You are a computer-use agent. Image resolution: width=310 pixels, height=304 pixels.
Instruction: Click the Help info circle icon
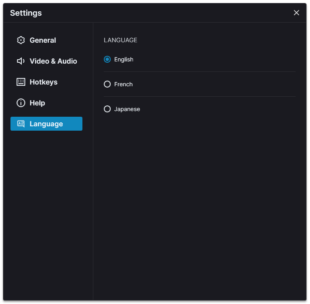[21, 103]
